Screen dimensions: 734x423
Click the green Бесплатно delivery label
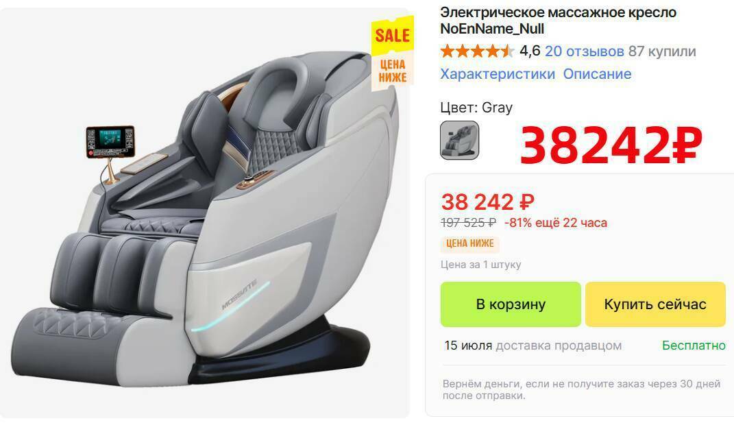694,346
